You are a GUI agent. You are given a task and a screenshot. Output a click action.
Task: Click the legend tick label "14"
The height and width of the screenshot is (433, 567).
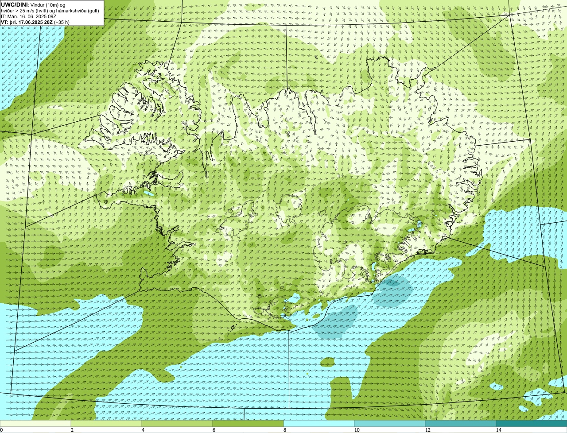(498, 430)
